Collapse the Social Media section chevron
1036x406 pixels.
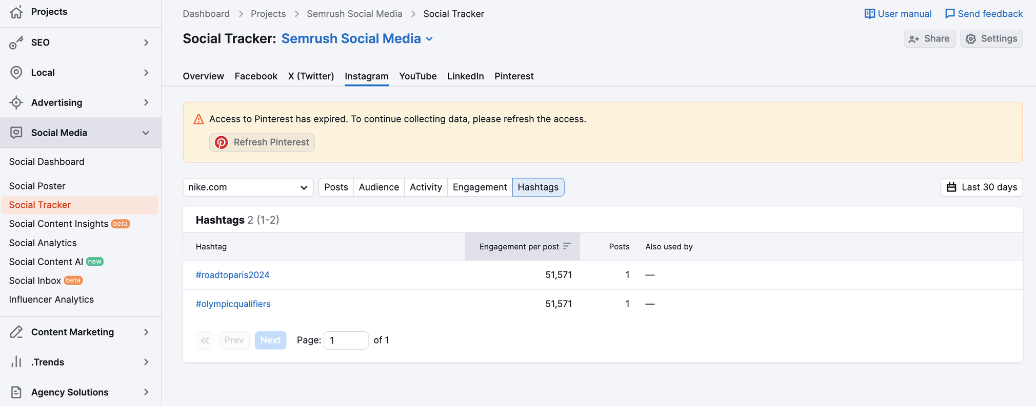146,133
